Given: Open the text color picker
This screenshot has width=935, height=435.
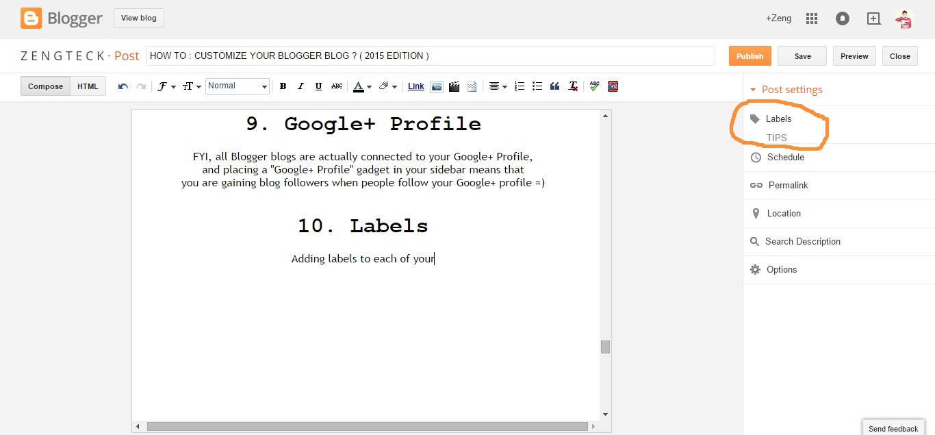Looking at the screenshot, I should [x=362, y=86].
